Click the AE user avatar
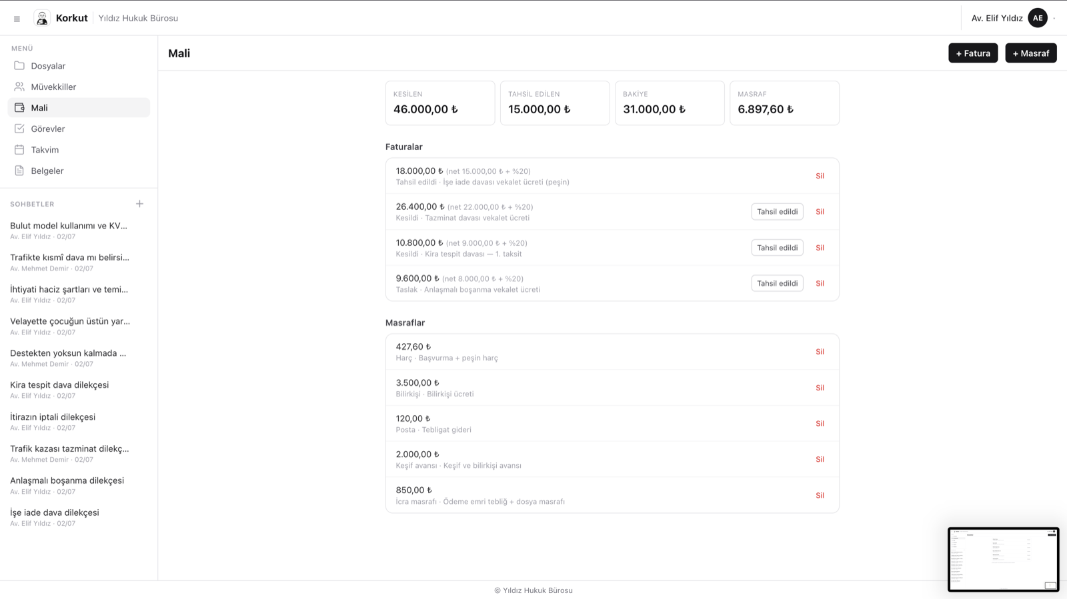The height and width of the screenshot is (599, 1067). pyautogui.click(x=1038, y=18)
